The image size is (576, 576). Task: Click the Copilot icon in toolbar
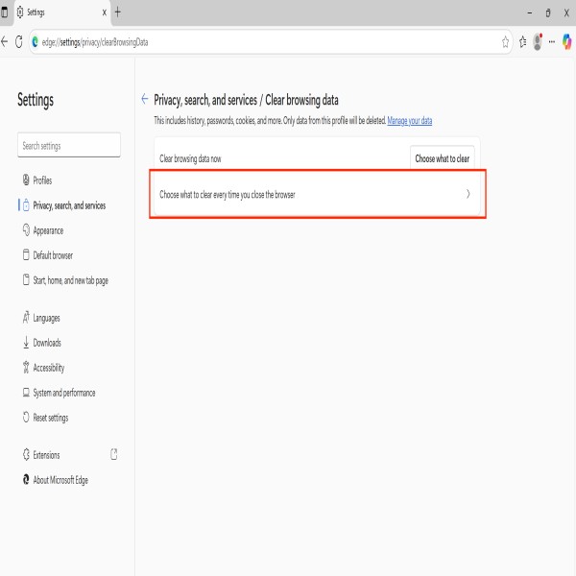point(567,42)
